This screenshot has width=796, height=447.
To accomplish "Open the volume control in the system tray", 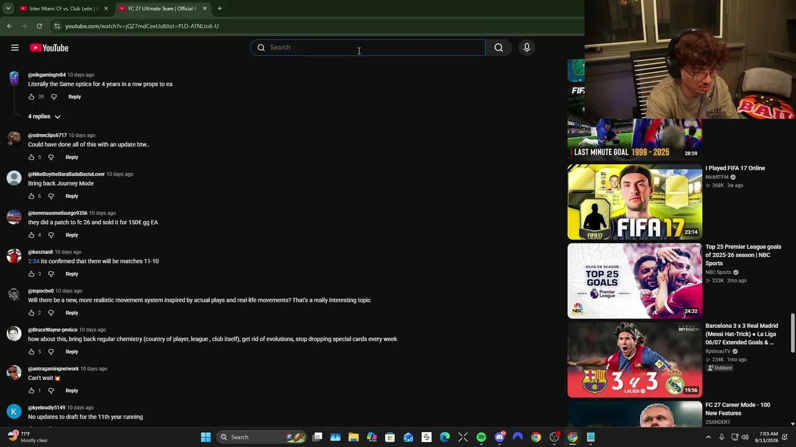I will click(x=745, y=437).
